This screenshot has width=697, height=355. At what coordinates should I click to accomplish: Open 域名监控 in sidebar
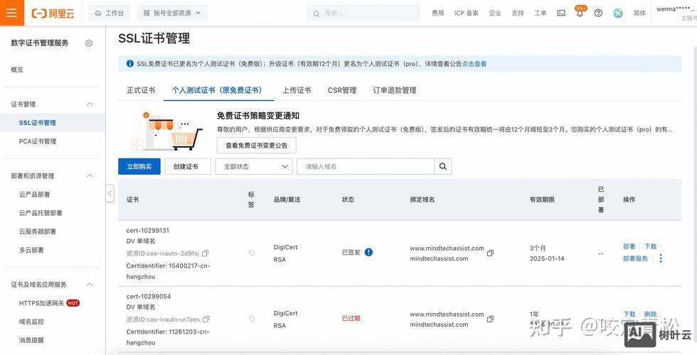point(31,322)
